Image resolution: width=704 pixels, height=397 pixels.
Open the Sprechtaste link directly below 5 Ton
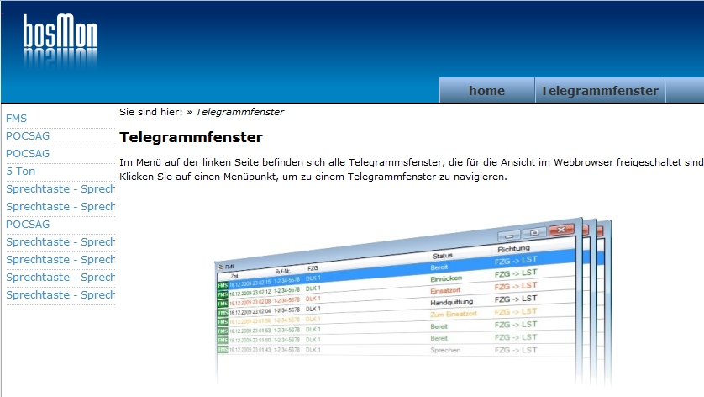coord(60,189)
